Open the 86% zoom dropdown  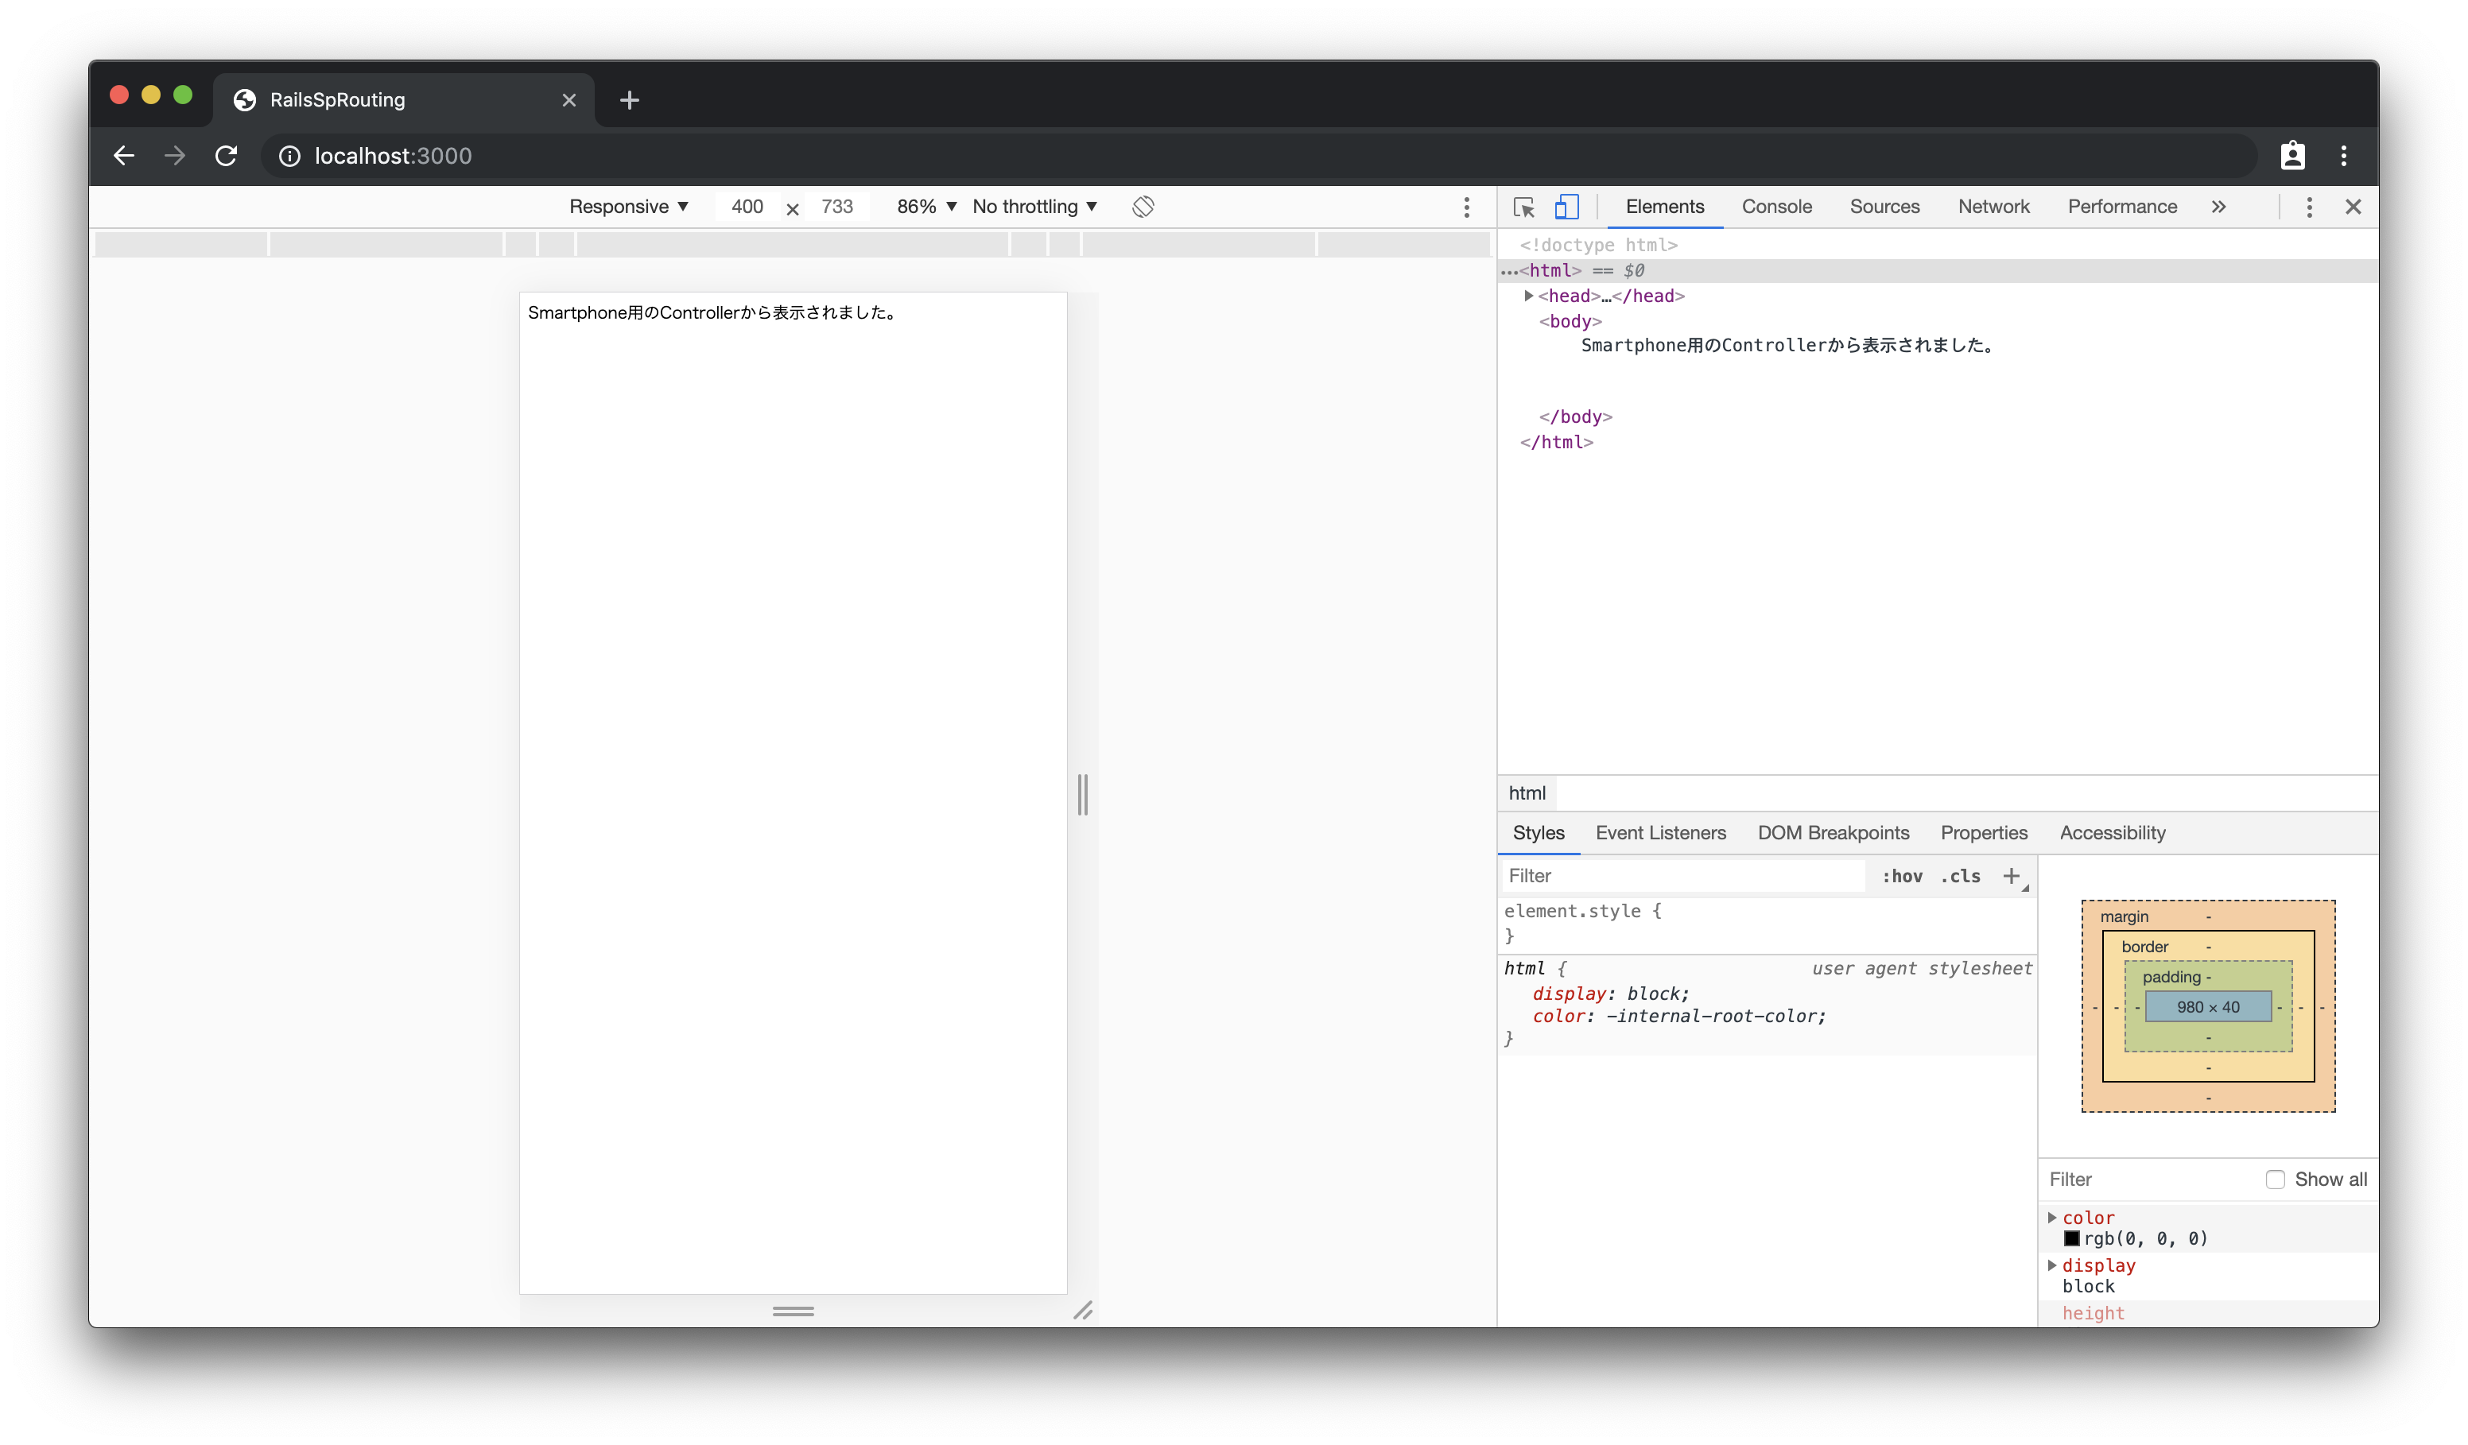pyautogui.click(x=925, y=207)
